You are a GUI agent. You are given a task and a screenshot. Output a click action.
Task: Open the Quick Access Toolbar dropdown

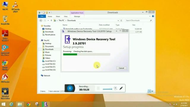tap(50, 12)
